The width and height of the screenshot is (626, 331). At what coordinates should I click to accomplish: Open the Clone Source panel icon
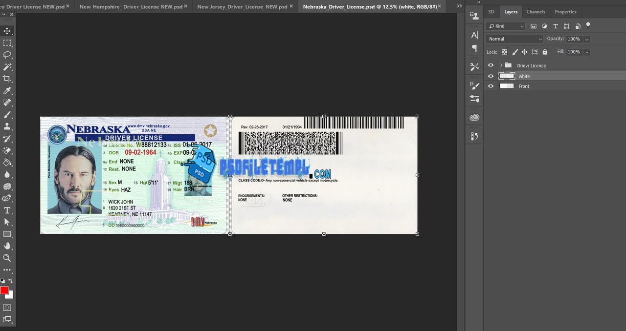(474, 16)
